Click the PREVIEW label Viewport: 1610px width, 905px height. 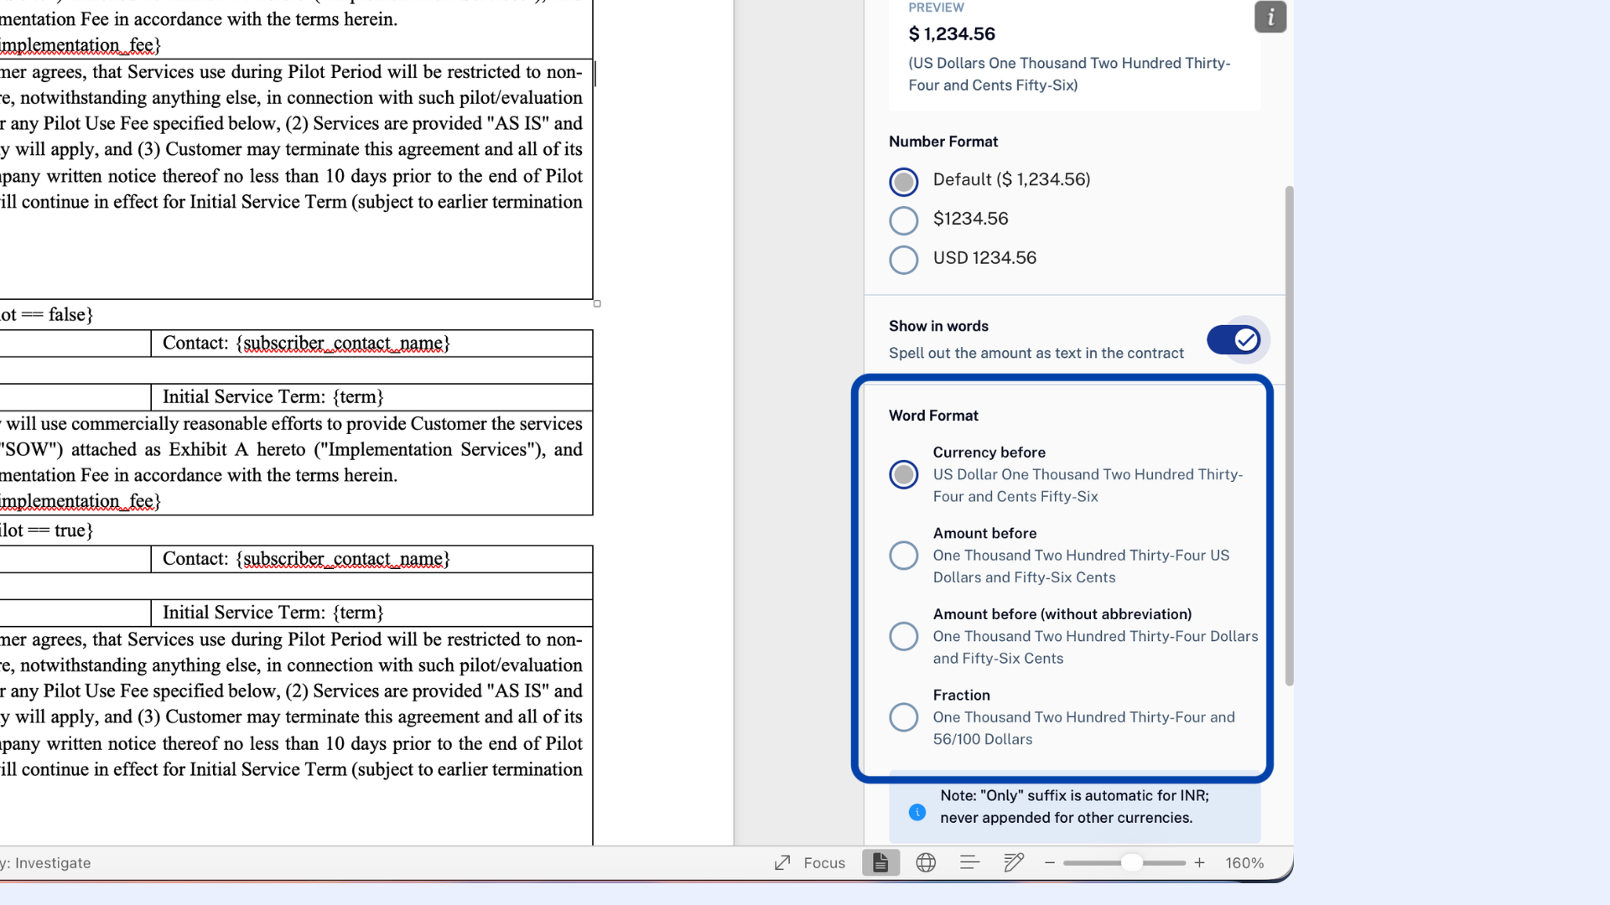coord(936,8)
